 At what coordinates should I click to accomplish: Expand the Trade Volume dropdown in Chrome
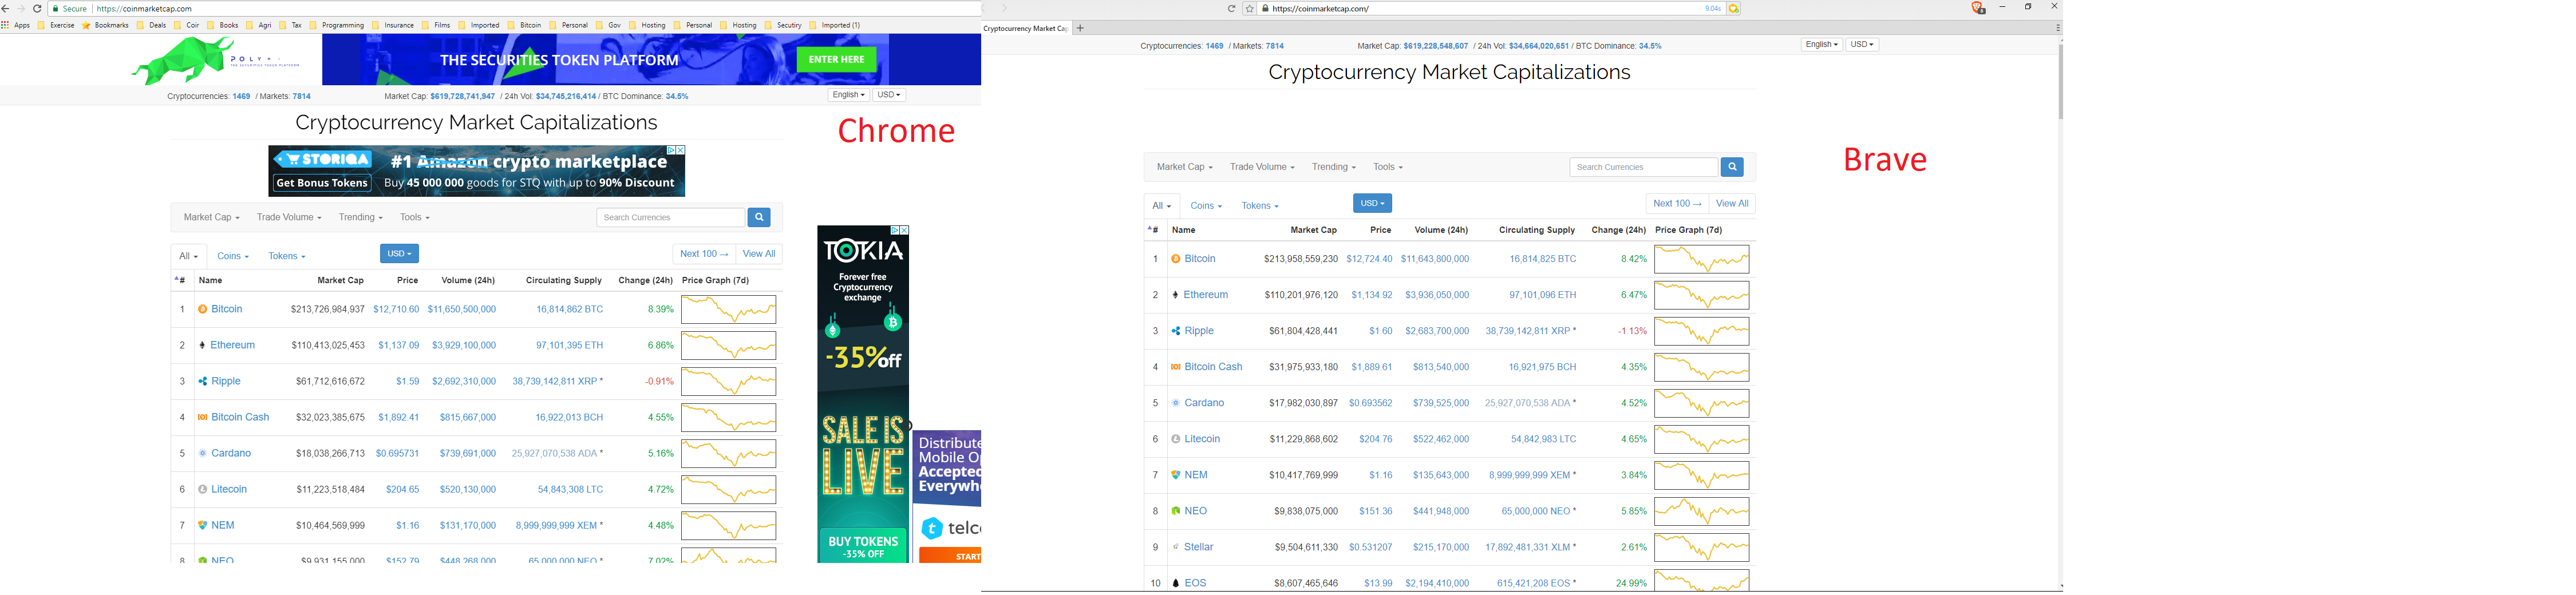click(x=289, y=218)
